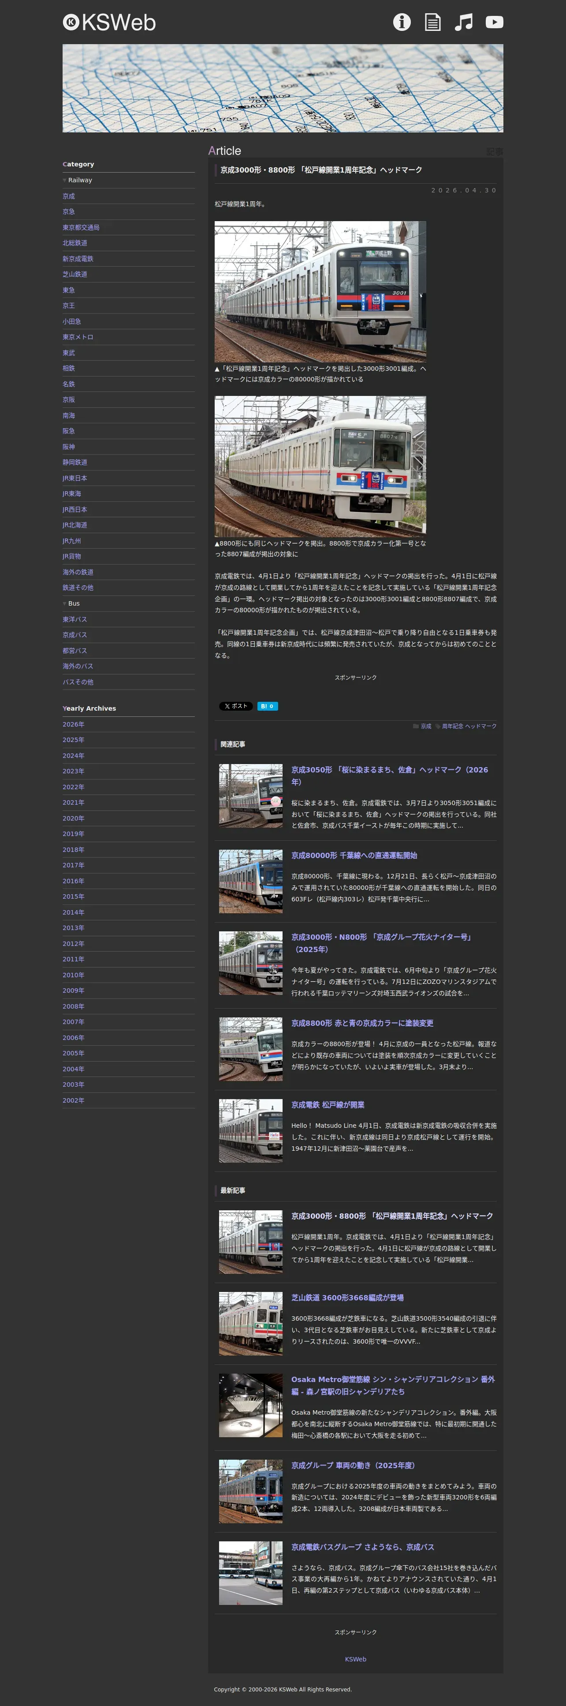The height and width of the screenshot is (1706, 566).
Task: Open the 京成グループ花火ナイター号 article
Action: (382, 943)
